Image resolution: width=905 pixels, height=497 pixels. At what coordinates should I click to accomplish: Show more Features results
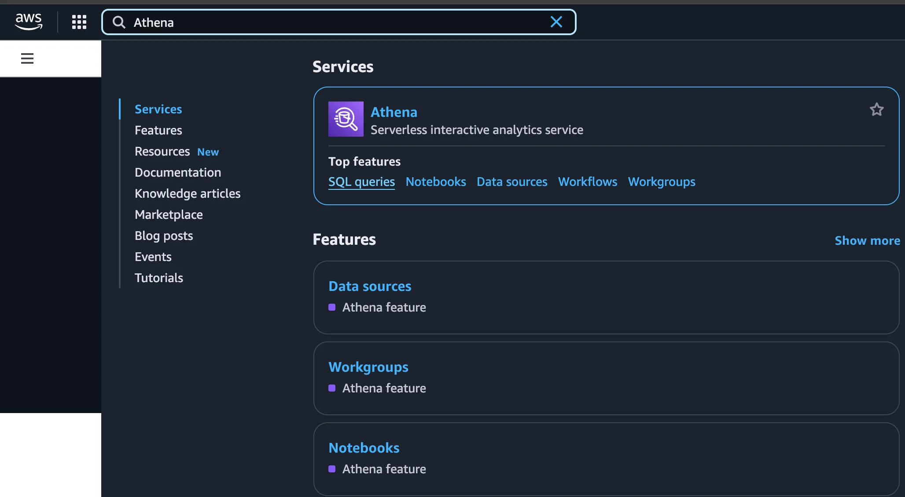coord(867,240)
